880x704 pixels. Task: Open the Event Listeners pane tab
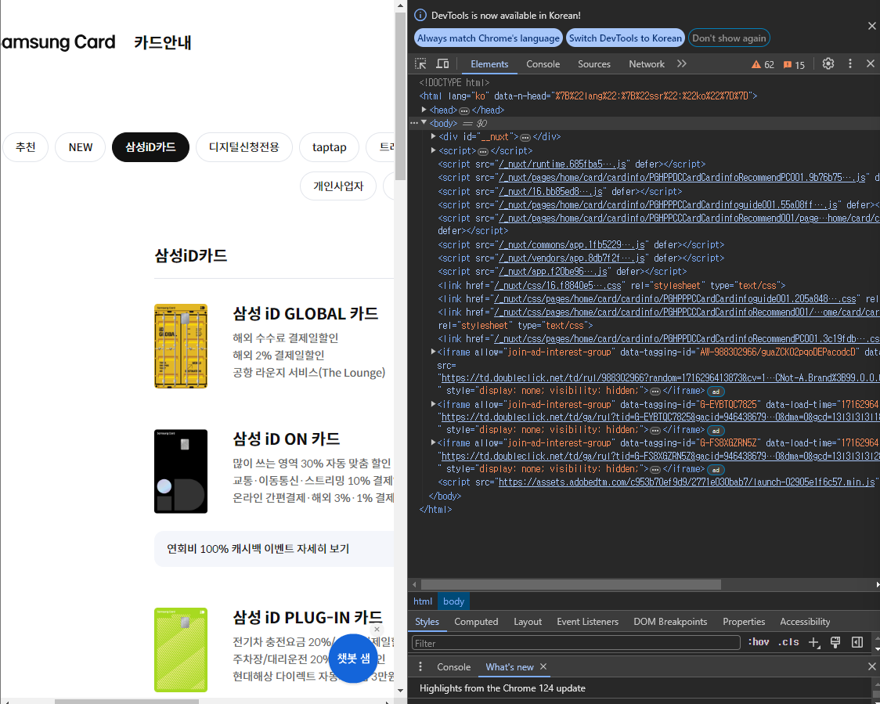click(588, 622)
